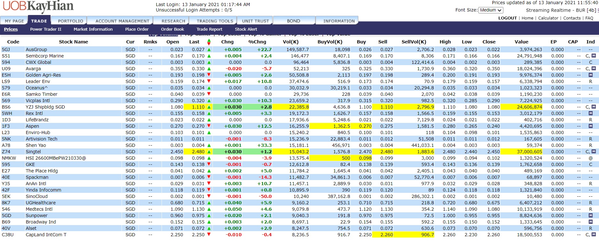
Task: Open TRADING TOOLS tab
Action: tap(215, 21)
